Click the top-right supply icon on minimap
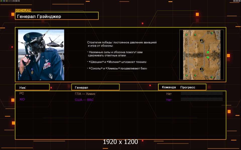The height and width of the screenshot is (150, 241). pyautogui.click(x=212, y=33)
